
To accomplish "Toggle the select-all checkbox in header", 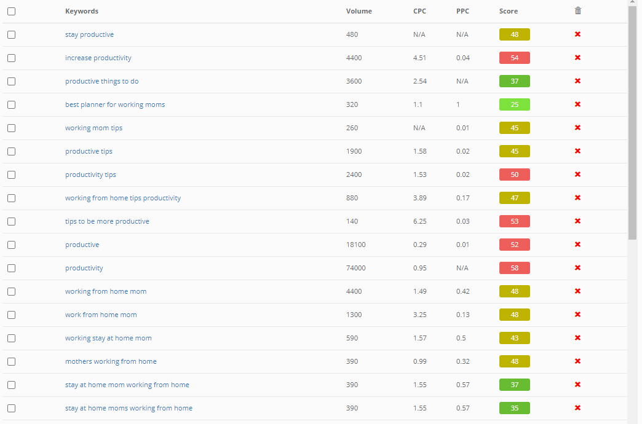I will click(x=12, y=12).
